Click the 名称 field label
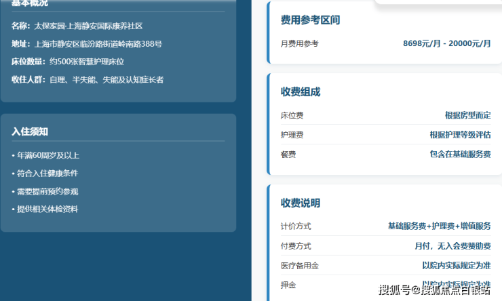This screenshot has height=301, width=502. (20, 26)
